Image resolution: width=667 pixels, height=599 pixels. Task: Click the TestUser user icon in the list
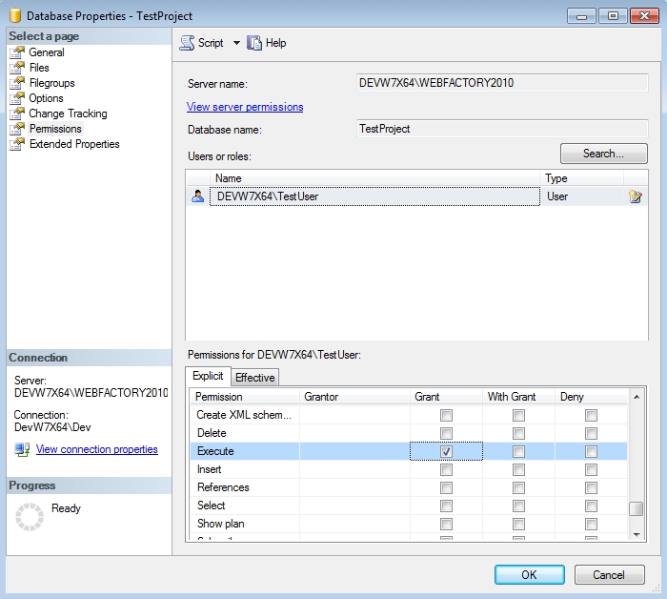(x=198, y=196)
